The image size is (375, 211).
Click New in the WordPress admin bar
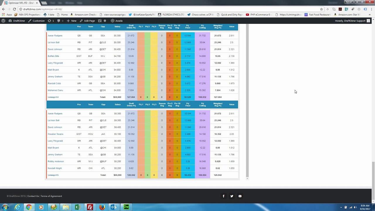tap(71, 21)
